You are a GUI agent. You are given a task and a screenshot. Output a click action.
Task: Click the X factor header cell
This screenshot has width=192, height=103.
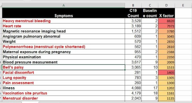coord(166,16)
